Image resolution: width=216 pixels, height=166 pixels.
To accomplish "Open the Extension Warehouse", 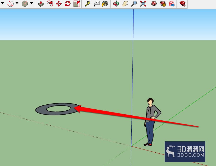I will [x=163, y=4].
